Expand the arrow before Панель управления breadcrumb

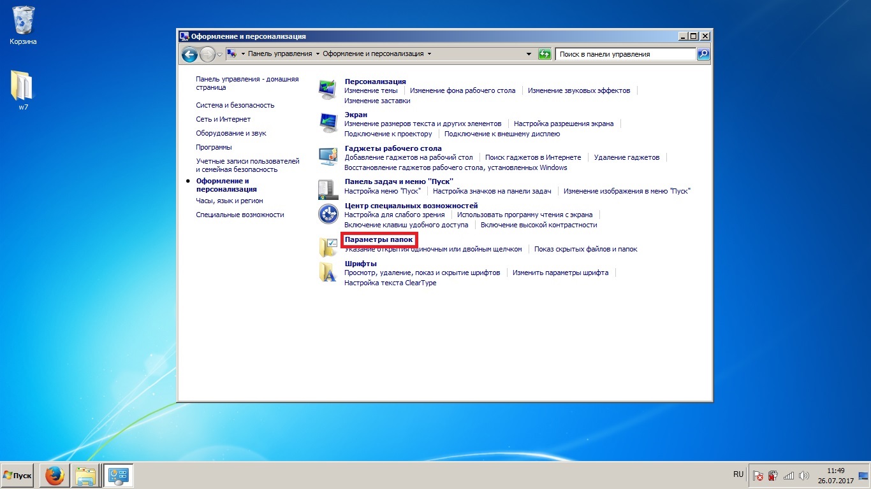pos(243,54)
